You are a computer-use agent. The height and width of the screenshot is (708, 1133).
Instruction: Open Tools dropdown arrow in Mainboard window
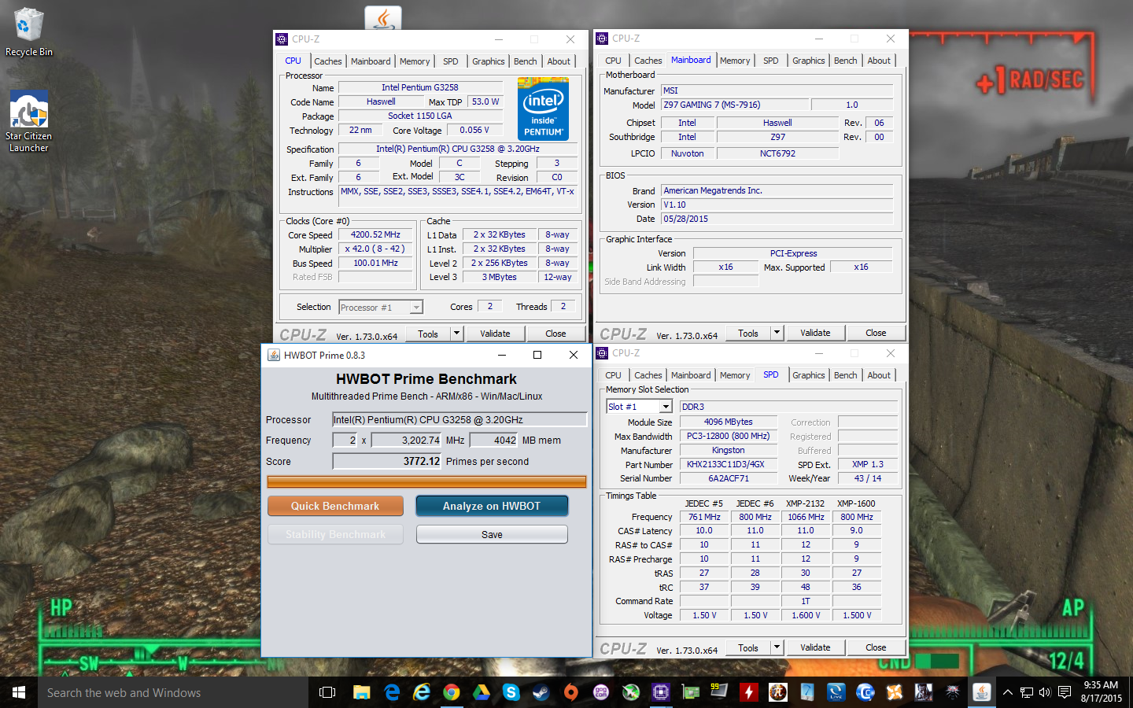777,333
